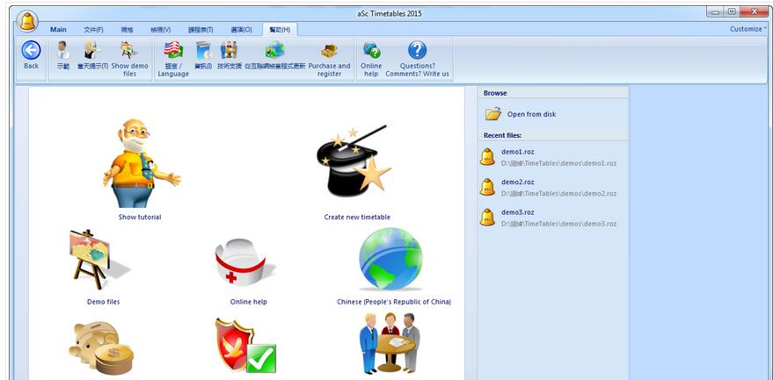This screenshot has height=380, width=773.
Task: Open the tip of the day (T) icon
Action: [92, 50]
